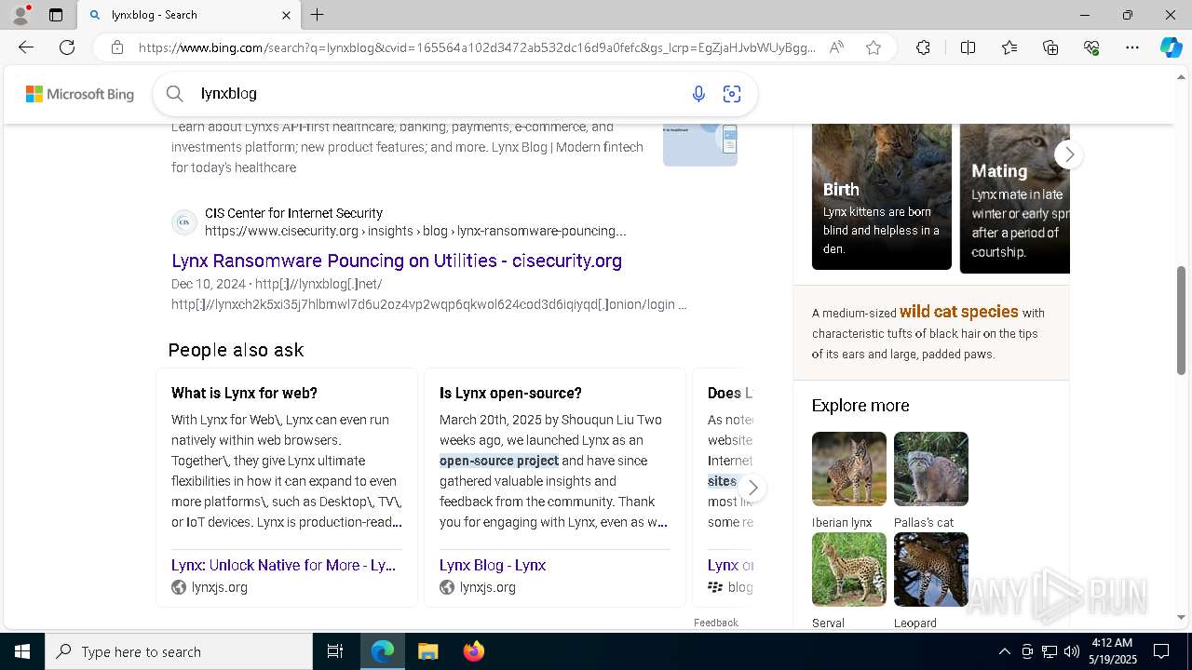
Task: Go to Microsoft Bing home logo
Action: [x=80, y=94]
